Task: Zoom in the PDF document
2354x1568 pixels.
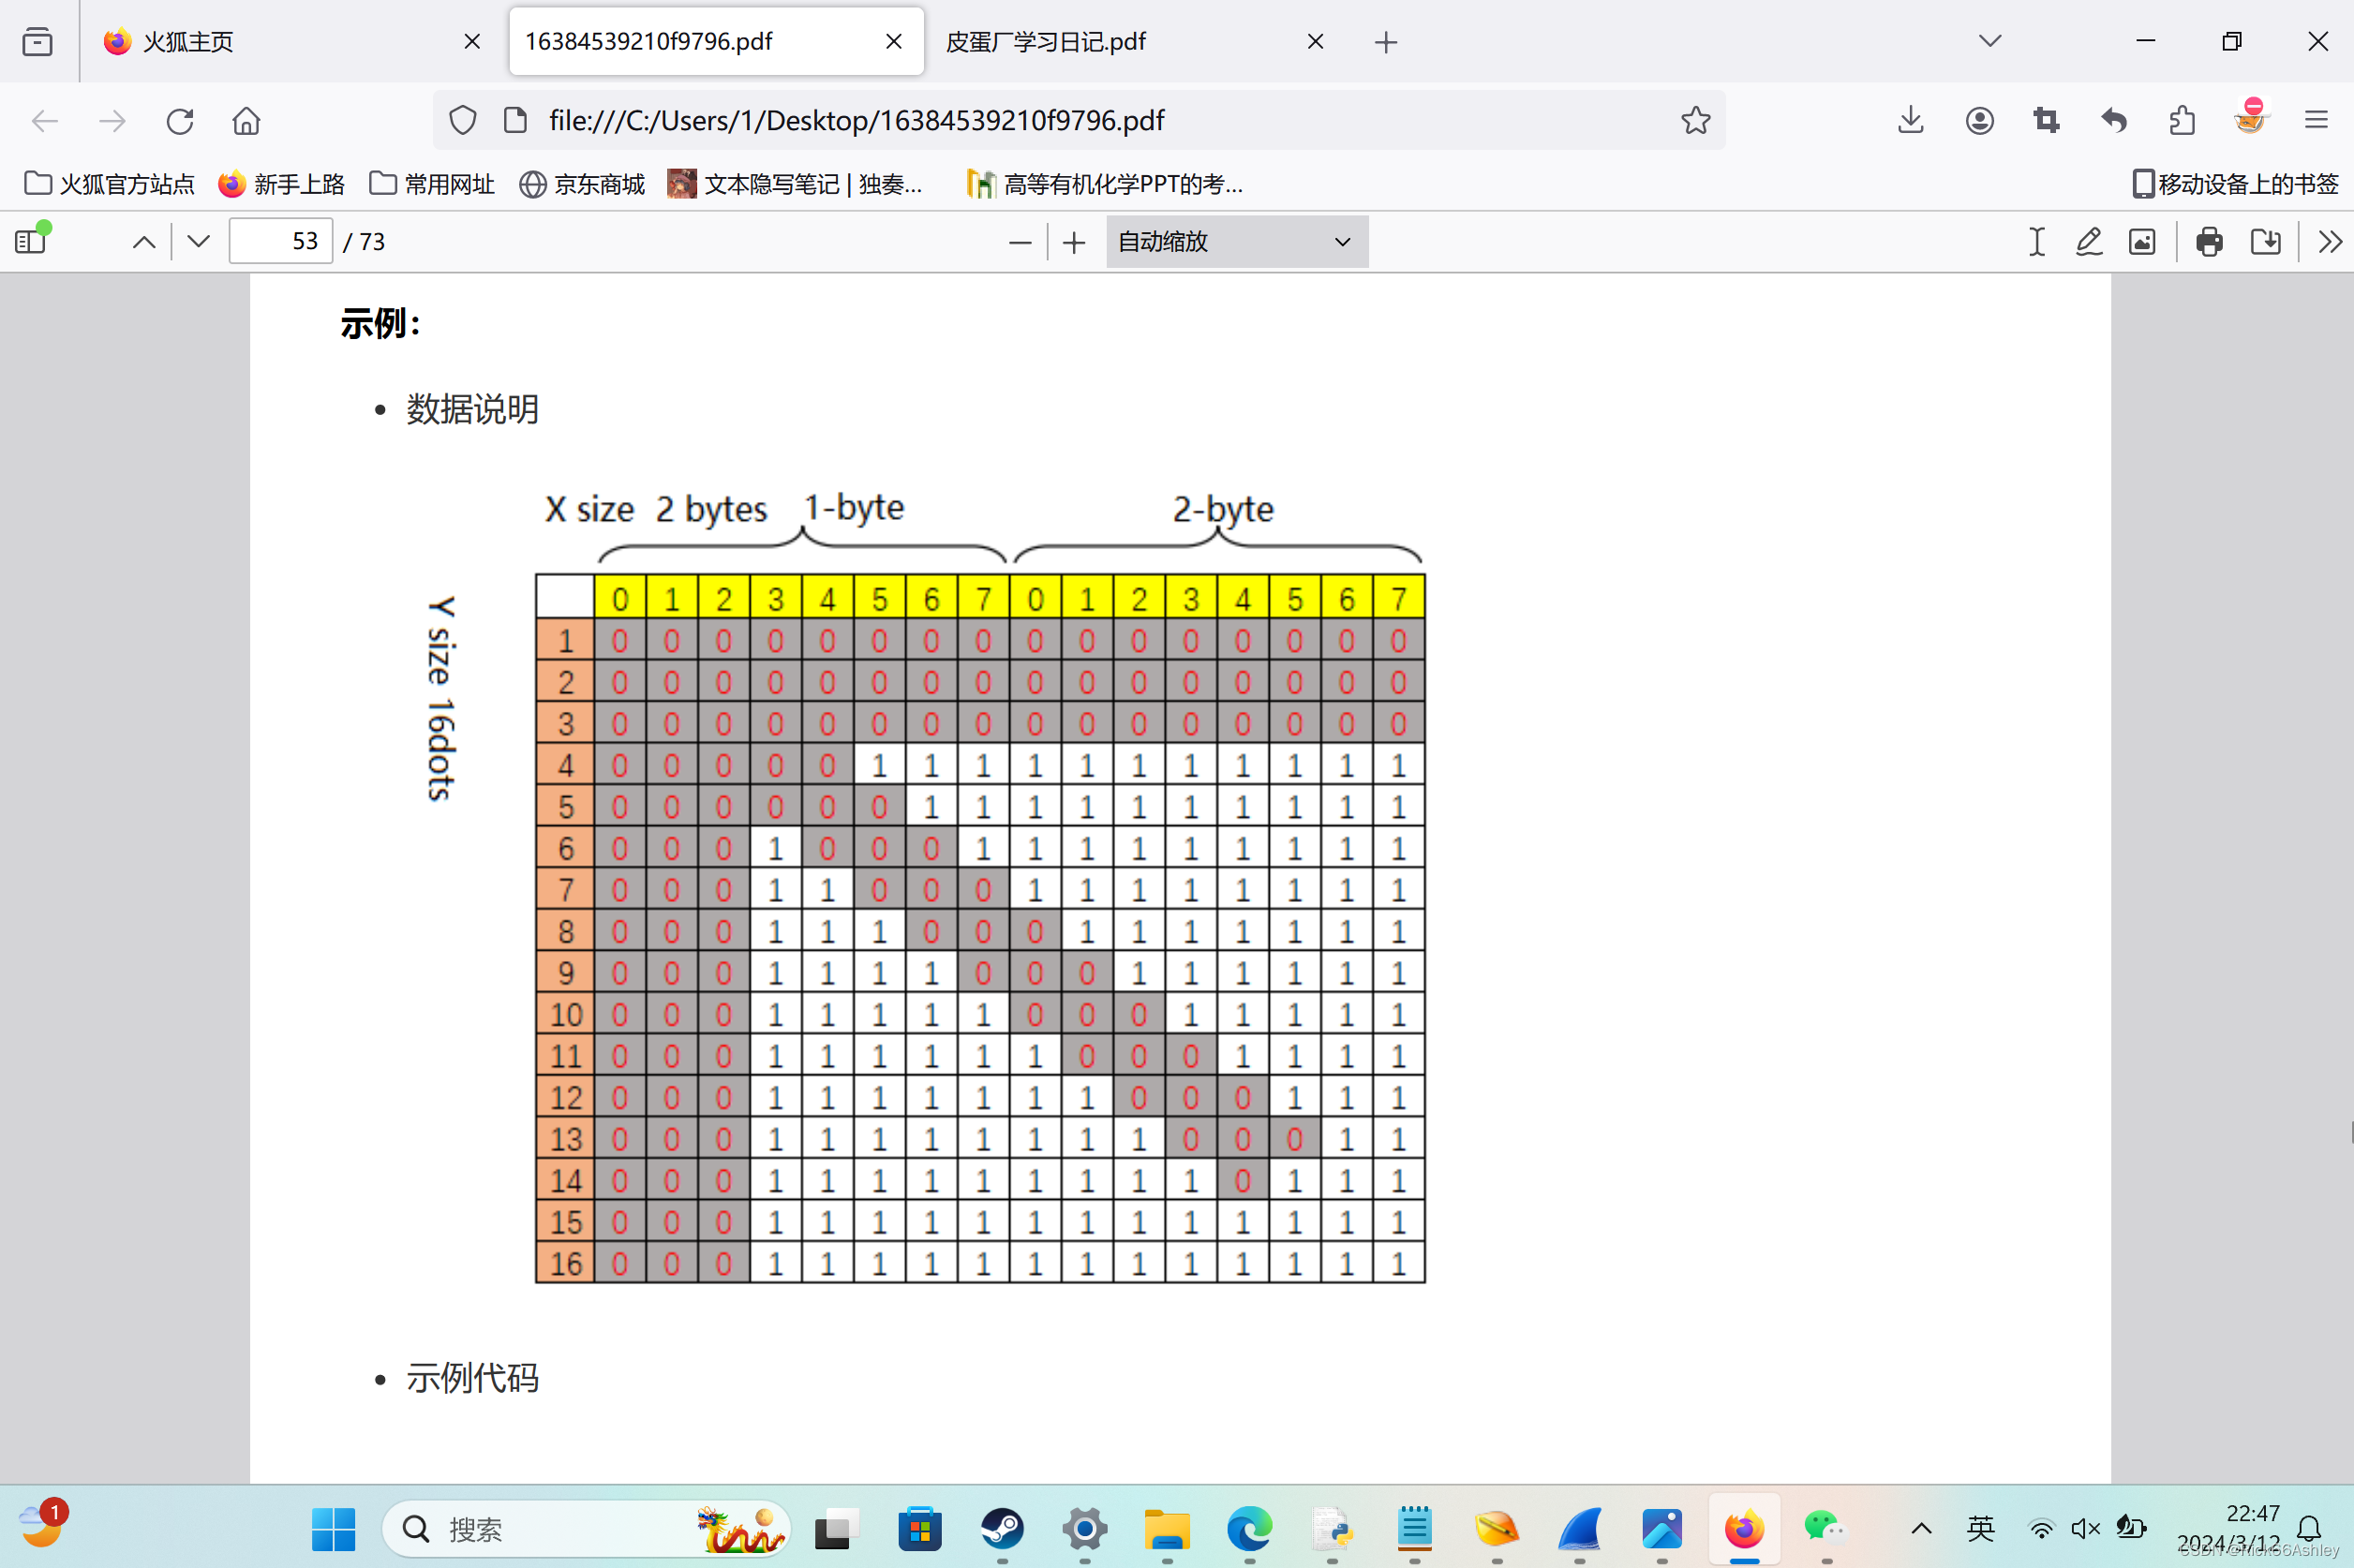Action: (1074, 242)
